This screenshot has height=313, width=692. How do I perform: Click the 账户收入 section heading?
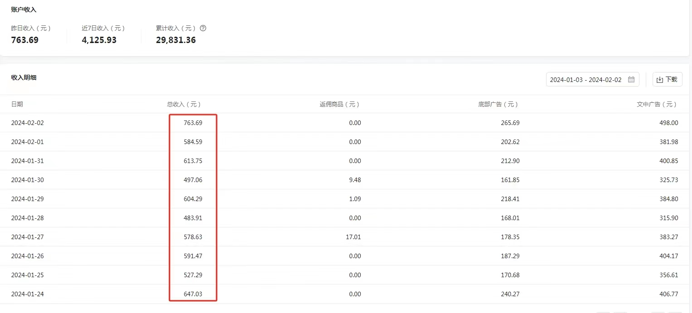(24, 10)
